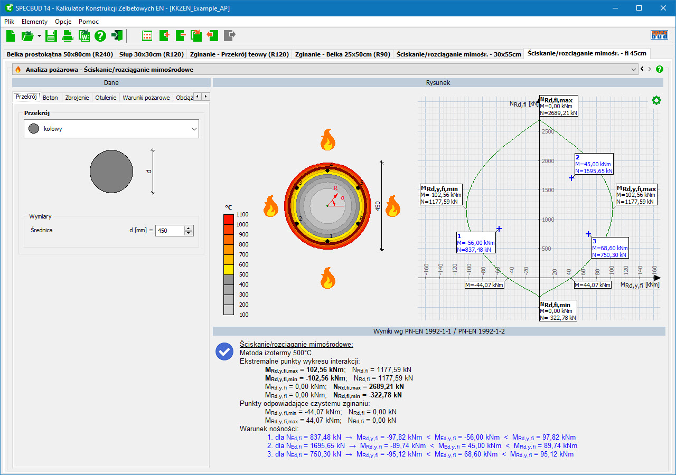Click the save diskette icon
Image resolution: width=676 pixels, height=475 pixels.
[51, 36]
